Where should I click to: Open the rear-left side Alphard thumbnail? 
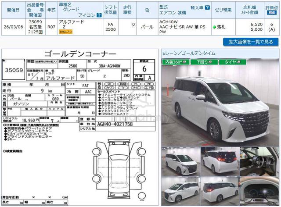point(220,191)
